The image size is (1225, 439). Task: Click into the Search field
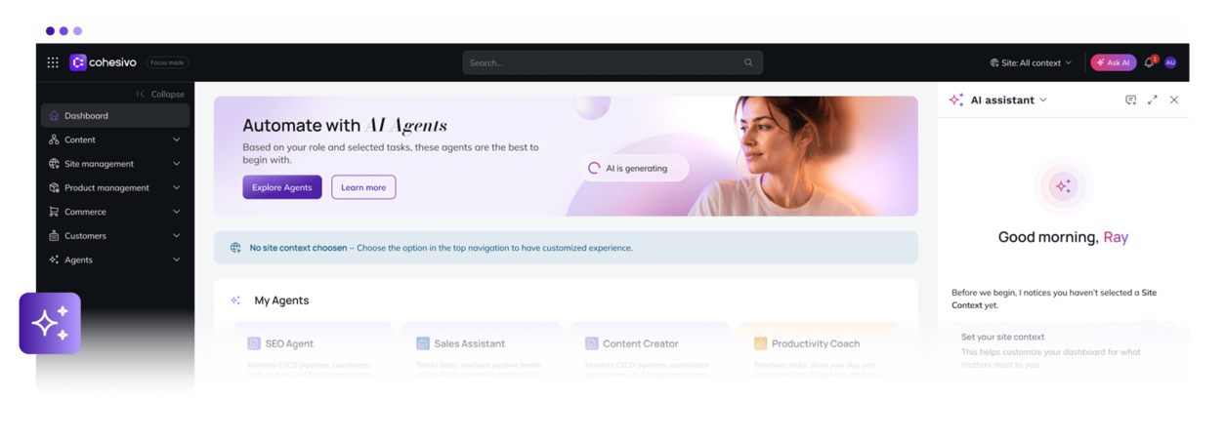(612, 62)
